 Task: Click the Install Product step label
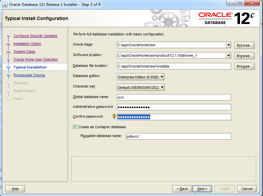pyautogui.click(x=25, y=91)
